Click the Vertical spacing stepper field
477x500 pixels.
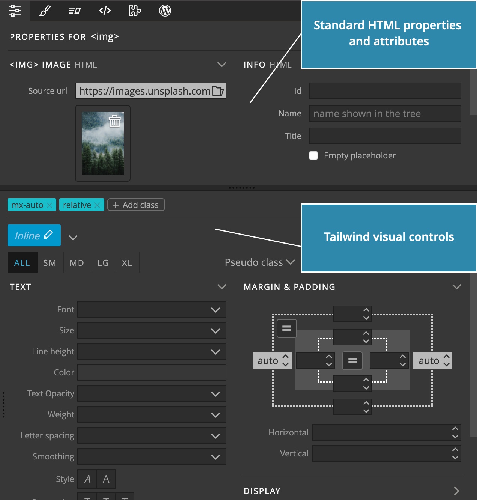coord(387,453)
